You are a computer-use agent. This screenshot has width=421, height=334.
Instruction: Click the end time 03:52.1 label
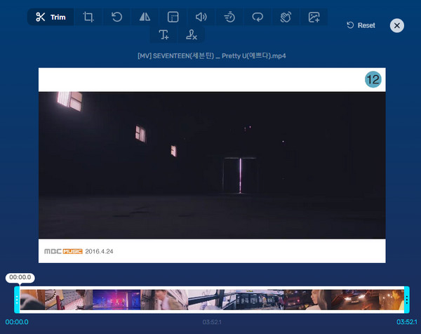click(x=407, y=322)
